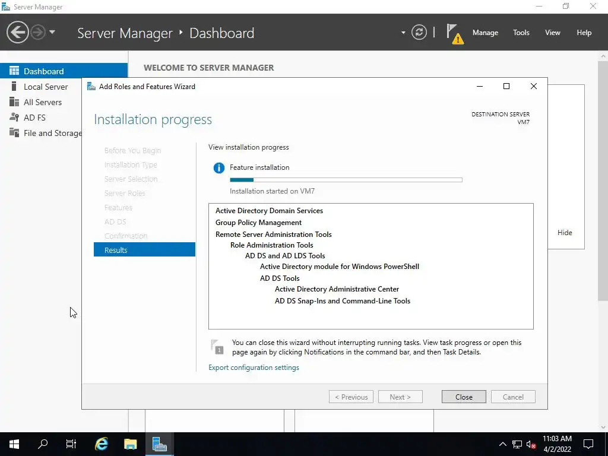Click the AD FS role icon
This screenshot has width=608, height=456.
14,117
